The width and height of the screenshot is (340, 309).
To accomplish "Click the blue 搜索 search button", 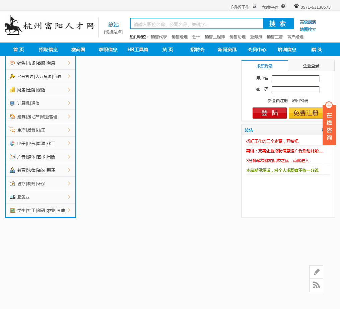I will pyautogui.click(x=278, y=23).
